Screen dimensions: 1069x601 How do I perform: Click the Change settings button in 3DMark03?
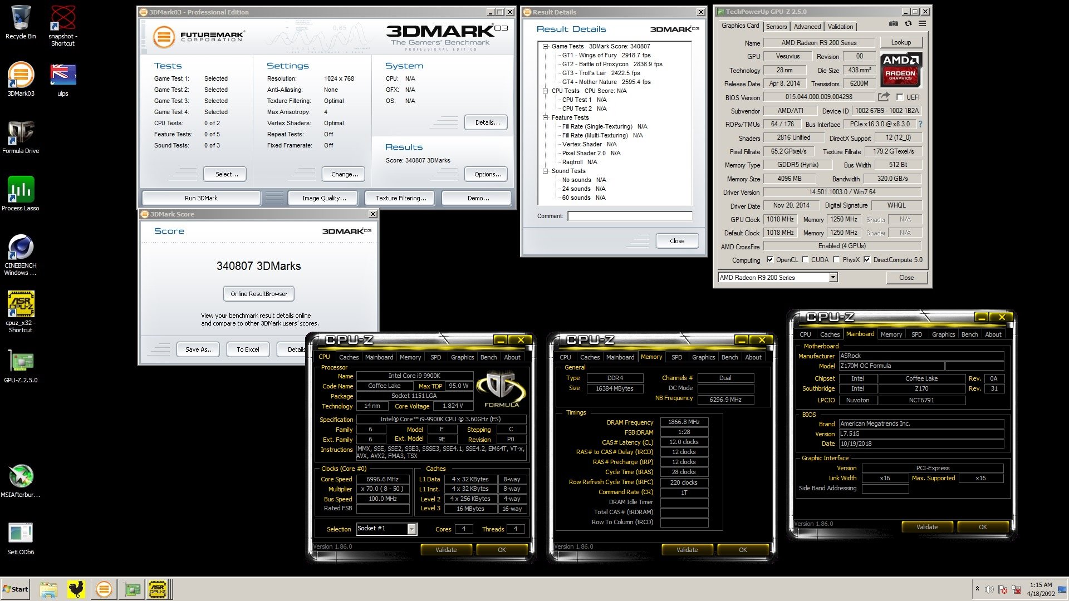(345, 174)
